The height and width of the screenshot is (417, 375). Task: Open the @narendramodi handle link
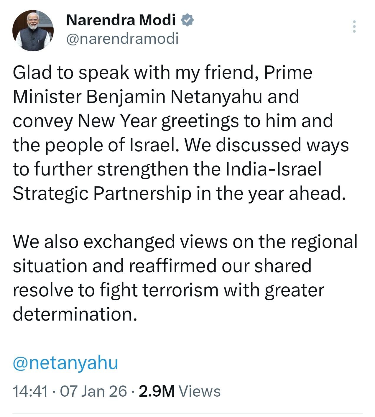tap(123, 39)
